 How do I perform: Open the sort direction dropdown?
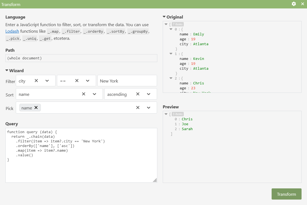tap(149, 94)
